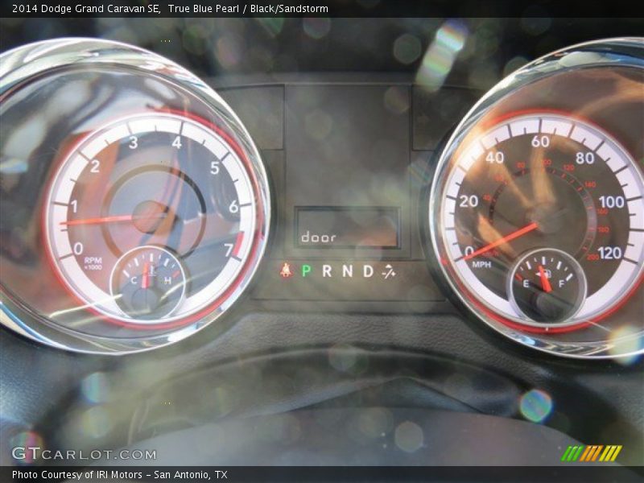Click the number 2 on the tachometer

click(x=95, y=167)
